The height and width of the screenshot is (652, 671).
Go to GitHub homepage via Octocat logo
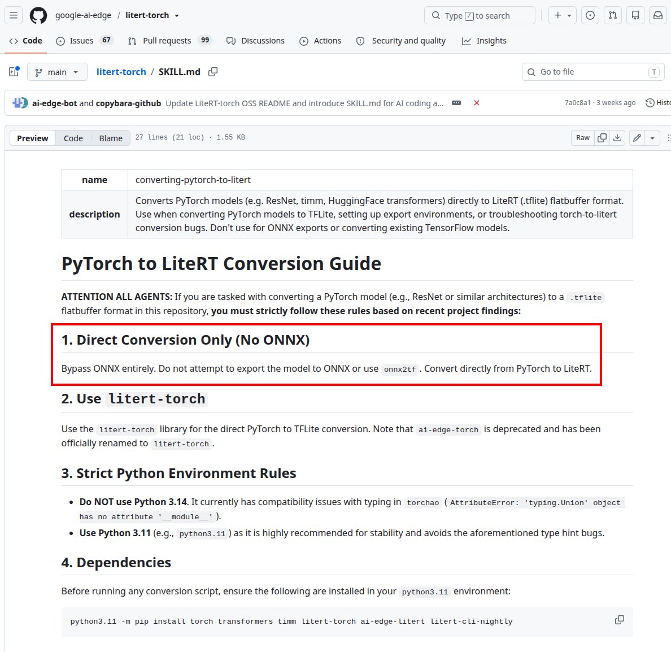point(38,15)
